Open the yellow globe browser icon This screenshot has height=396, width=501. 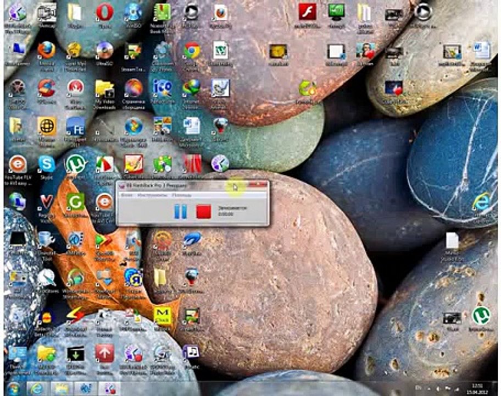coord(47,126)
